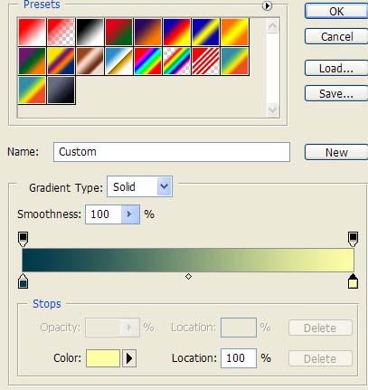Click the Cancel button
Screen dimensions: 368x390
pos(336,37)
